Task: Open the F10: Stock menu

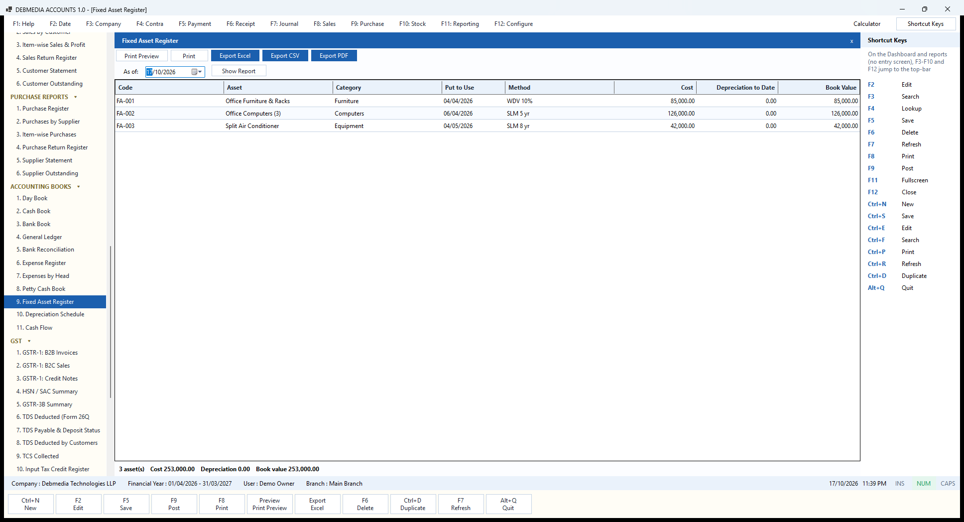Action: tap(412, 24)
